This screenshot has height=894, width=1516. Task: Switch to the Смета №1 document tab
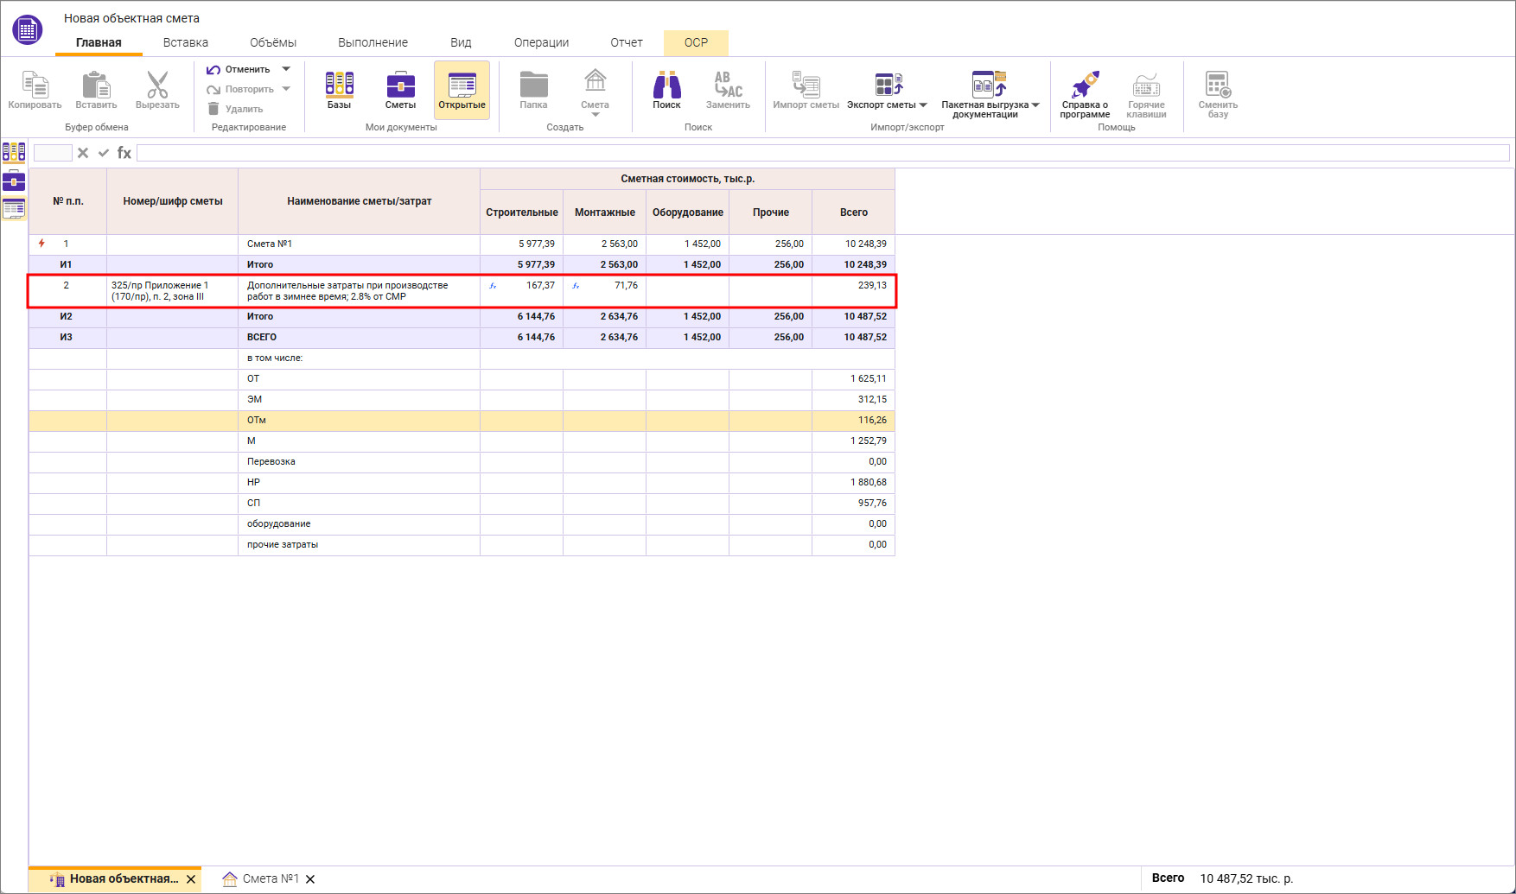pos(270,878)
